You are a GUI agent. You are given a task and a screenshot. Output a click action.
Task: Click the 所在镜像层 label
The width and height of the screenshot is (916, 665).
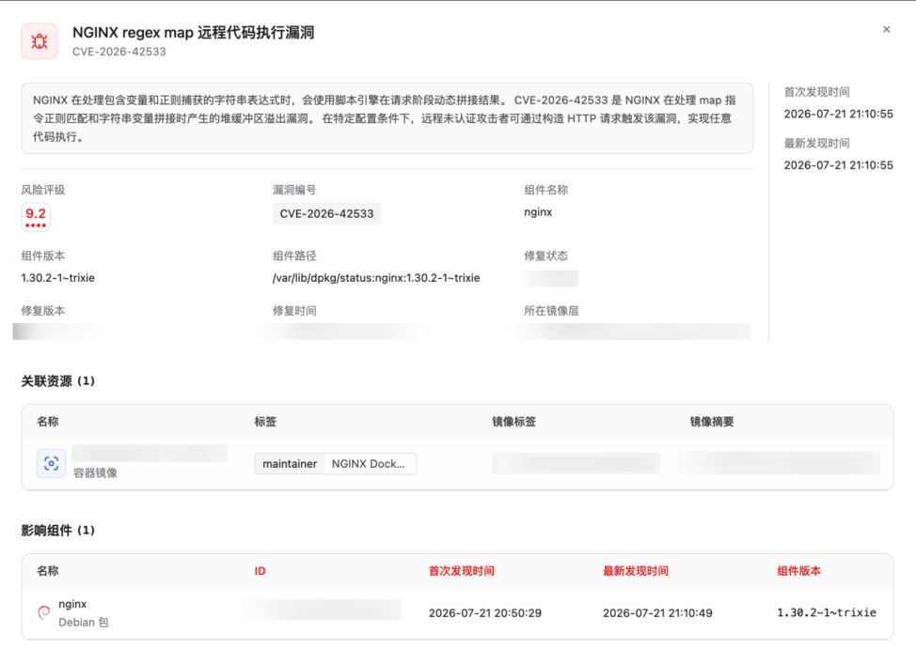click(551, 311)
